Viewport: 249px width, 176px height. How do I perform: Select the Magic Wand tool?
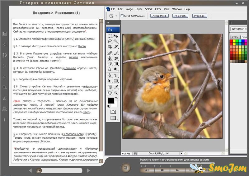point(116,41)
